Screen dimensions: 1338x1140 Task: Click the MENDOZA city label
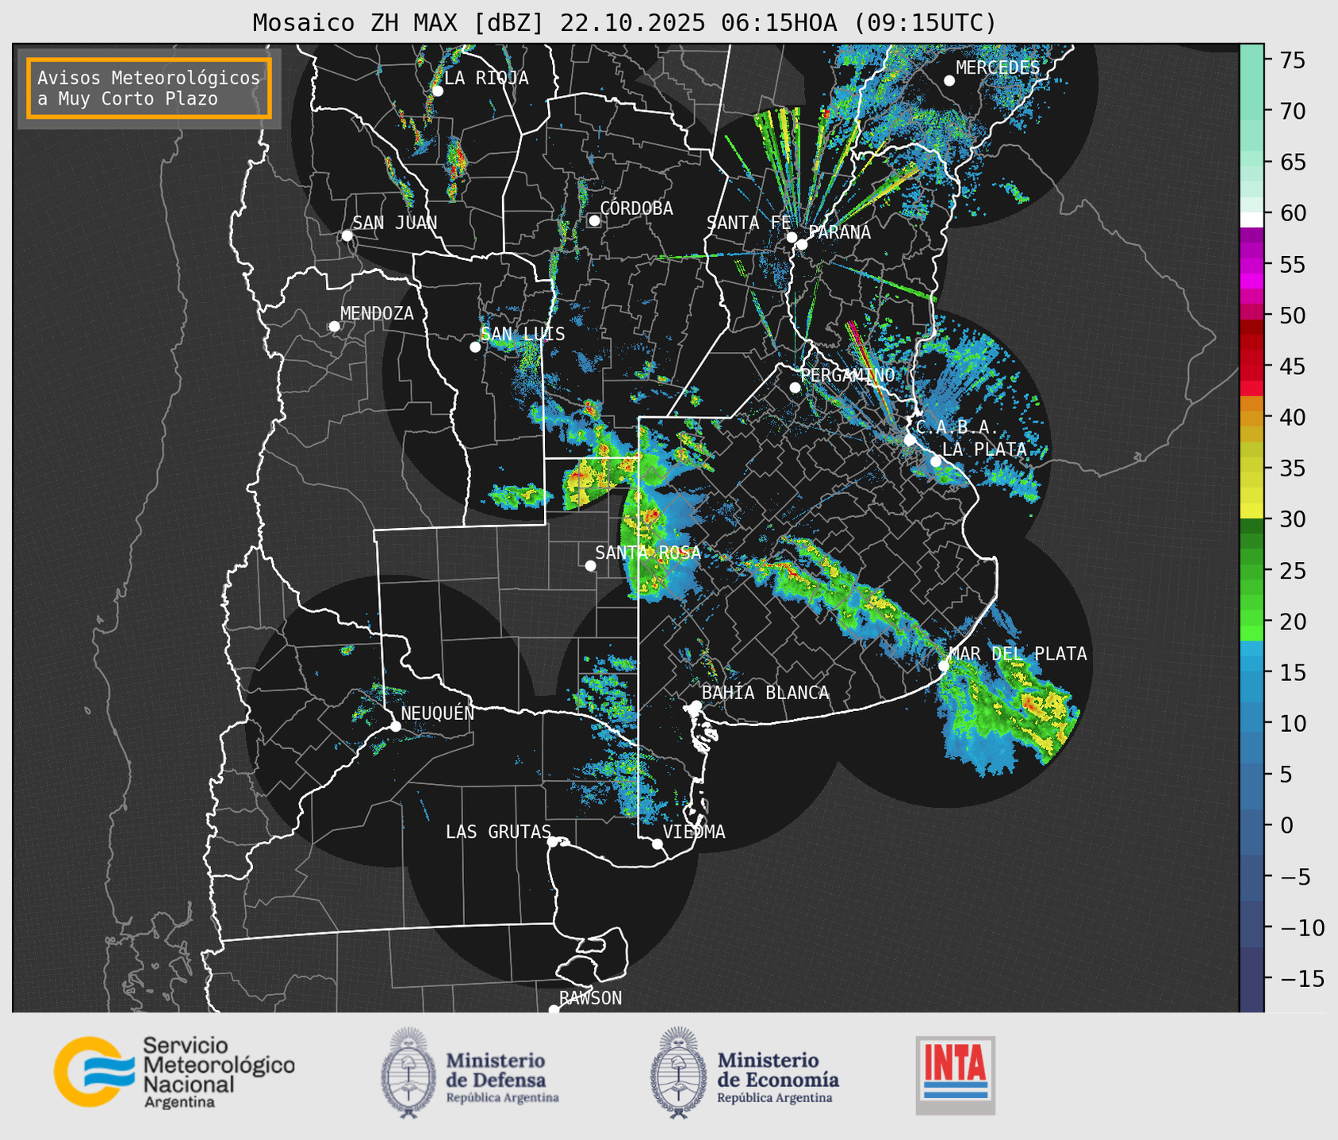point(377,313)
